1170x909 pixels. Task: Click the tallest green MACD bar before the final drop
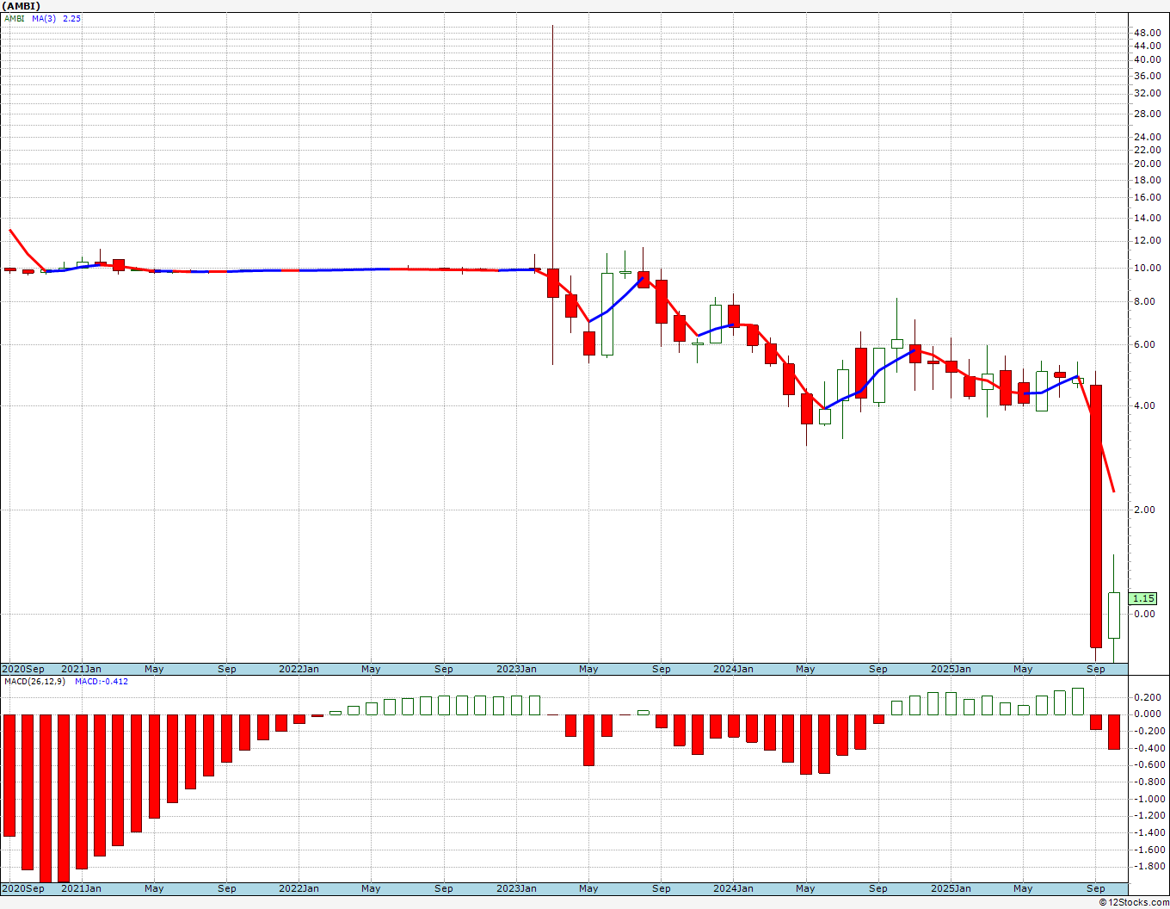1078,702
